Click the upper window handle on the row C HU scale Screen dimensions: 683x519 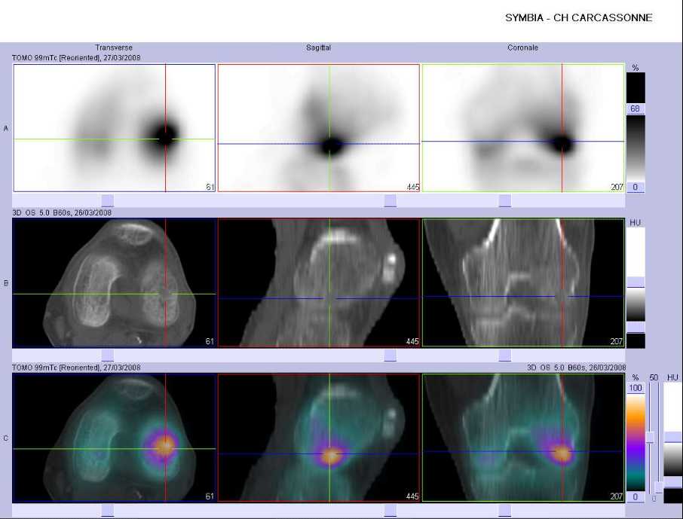tap(673, 437)
